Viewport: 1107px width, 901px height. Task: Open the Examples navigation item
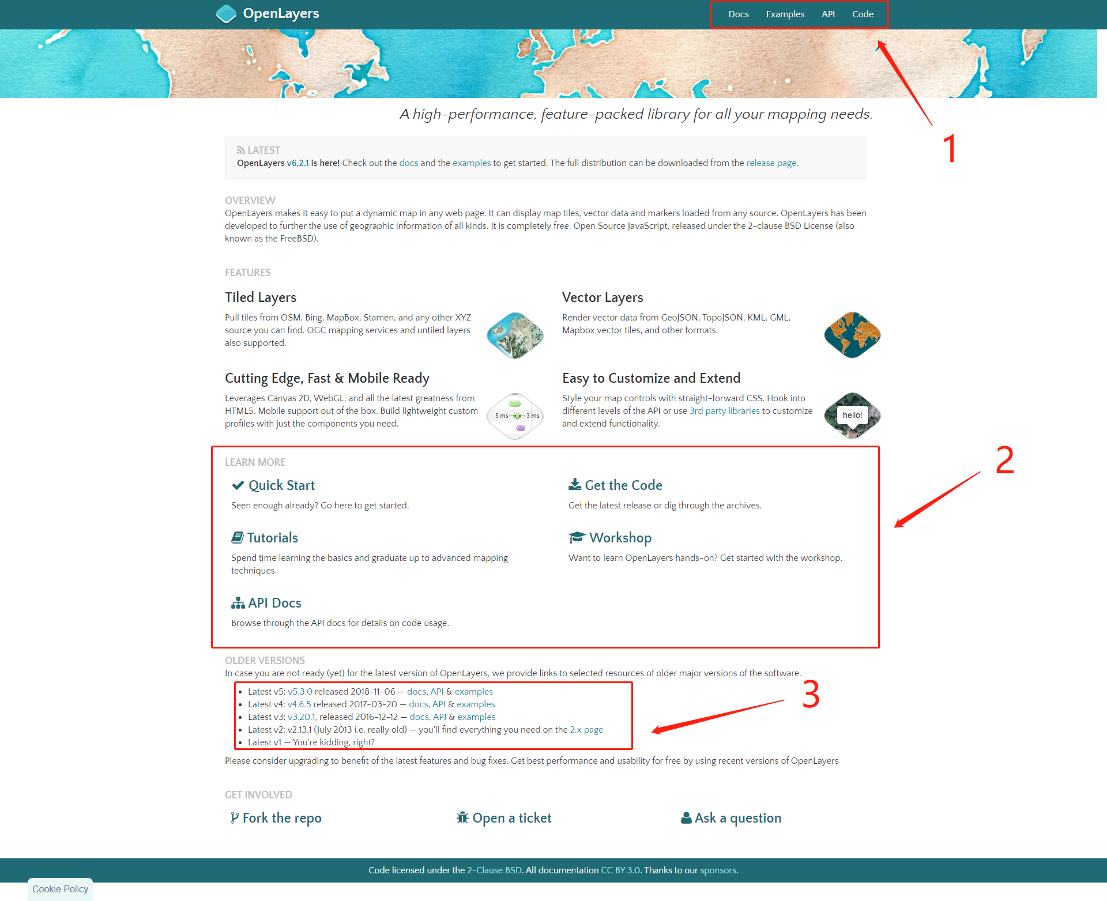click(x=785, y=14)
